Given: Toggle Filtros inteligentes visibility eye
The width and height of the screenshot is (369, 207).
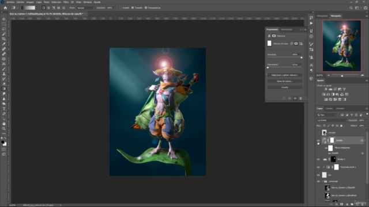Looking at the screenshot, I should [x=326, y=148].
